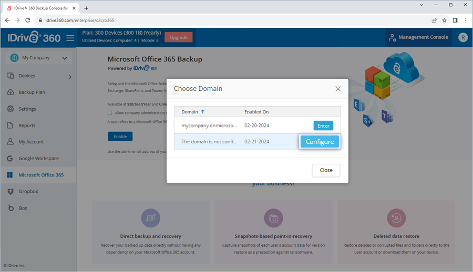Toggle the Allow company administrators checkbox

[x=110, y=113]
